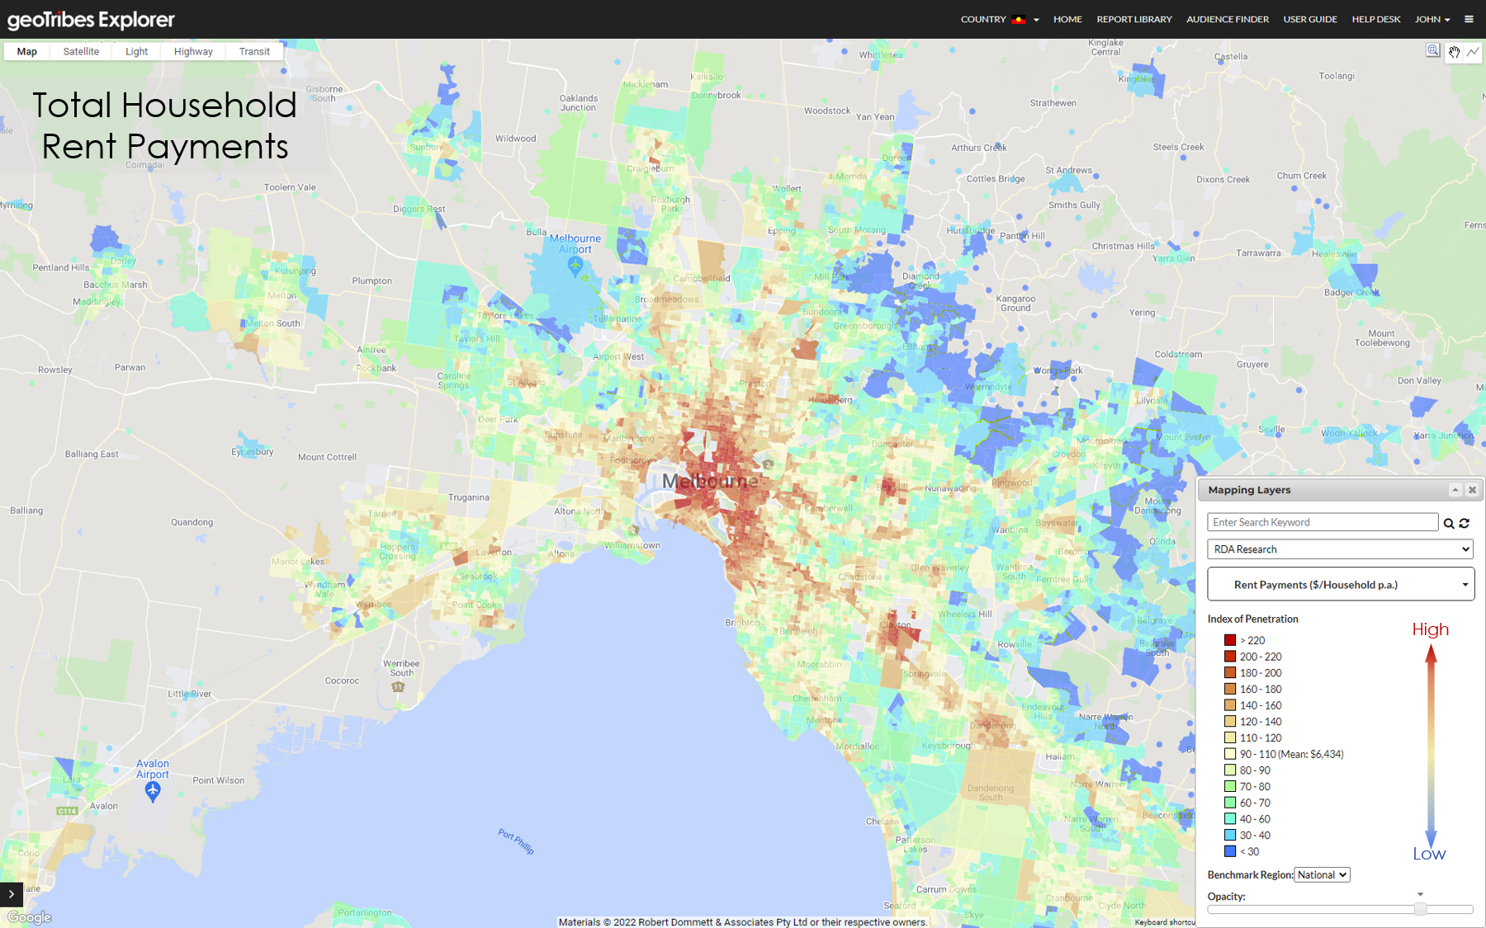Expand the Rent Payments variable selector

point(1339,584)
